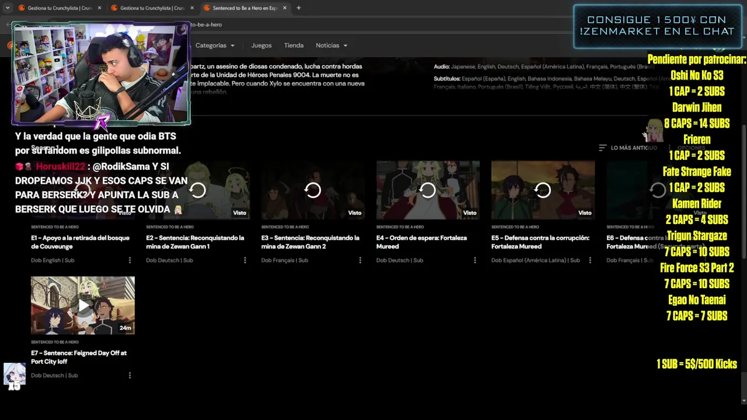Open three-dot options for episode E5
This screenshot has width=747, height=420.
(x=589, y=260)
